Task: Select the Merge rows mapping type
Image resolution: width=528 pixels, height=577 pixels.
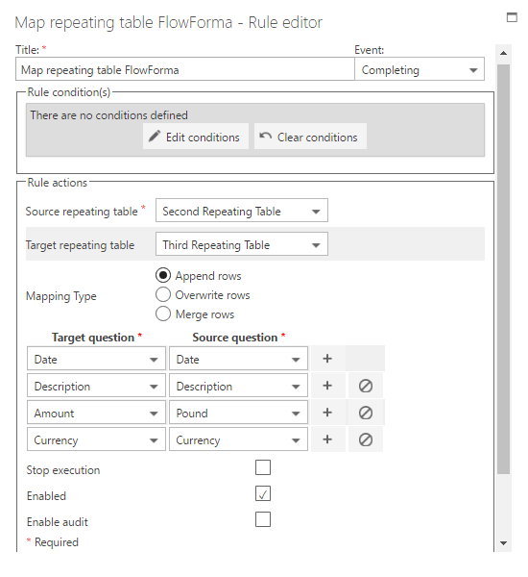Action: 163,314
